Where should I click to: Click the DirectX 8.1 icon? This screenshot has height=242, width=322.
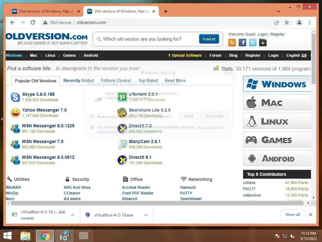(x=122, y=160)
